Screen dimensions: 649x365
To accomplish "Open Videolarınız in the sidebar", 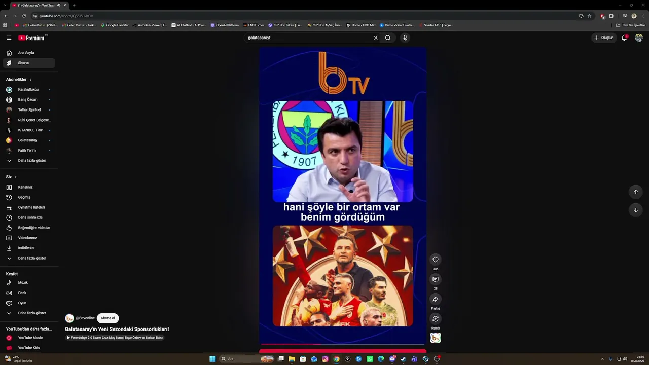I will pyautogui.click(x=29, y=238).
